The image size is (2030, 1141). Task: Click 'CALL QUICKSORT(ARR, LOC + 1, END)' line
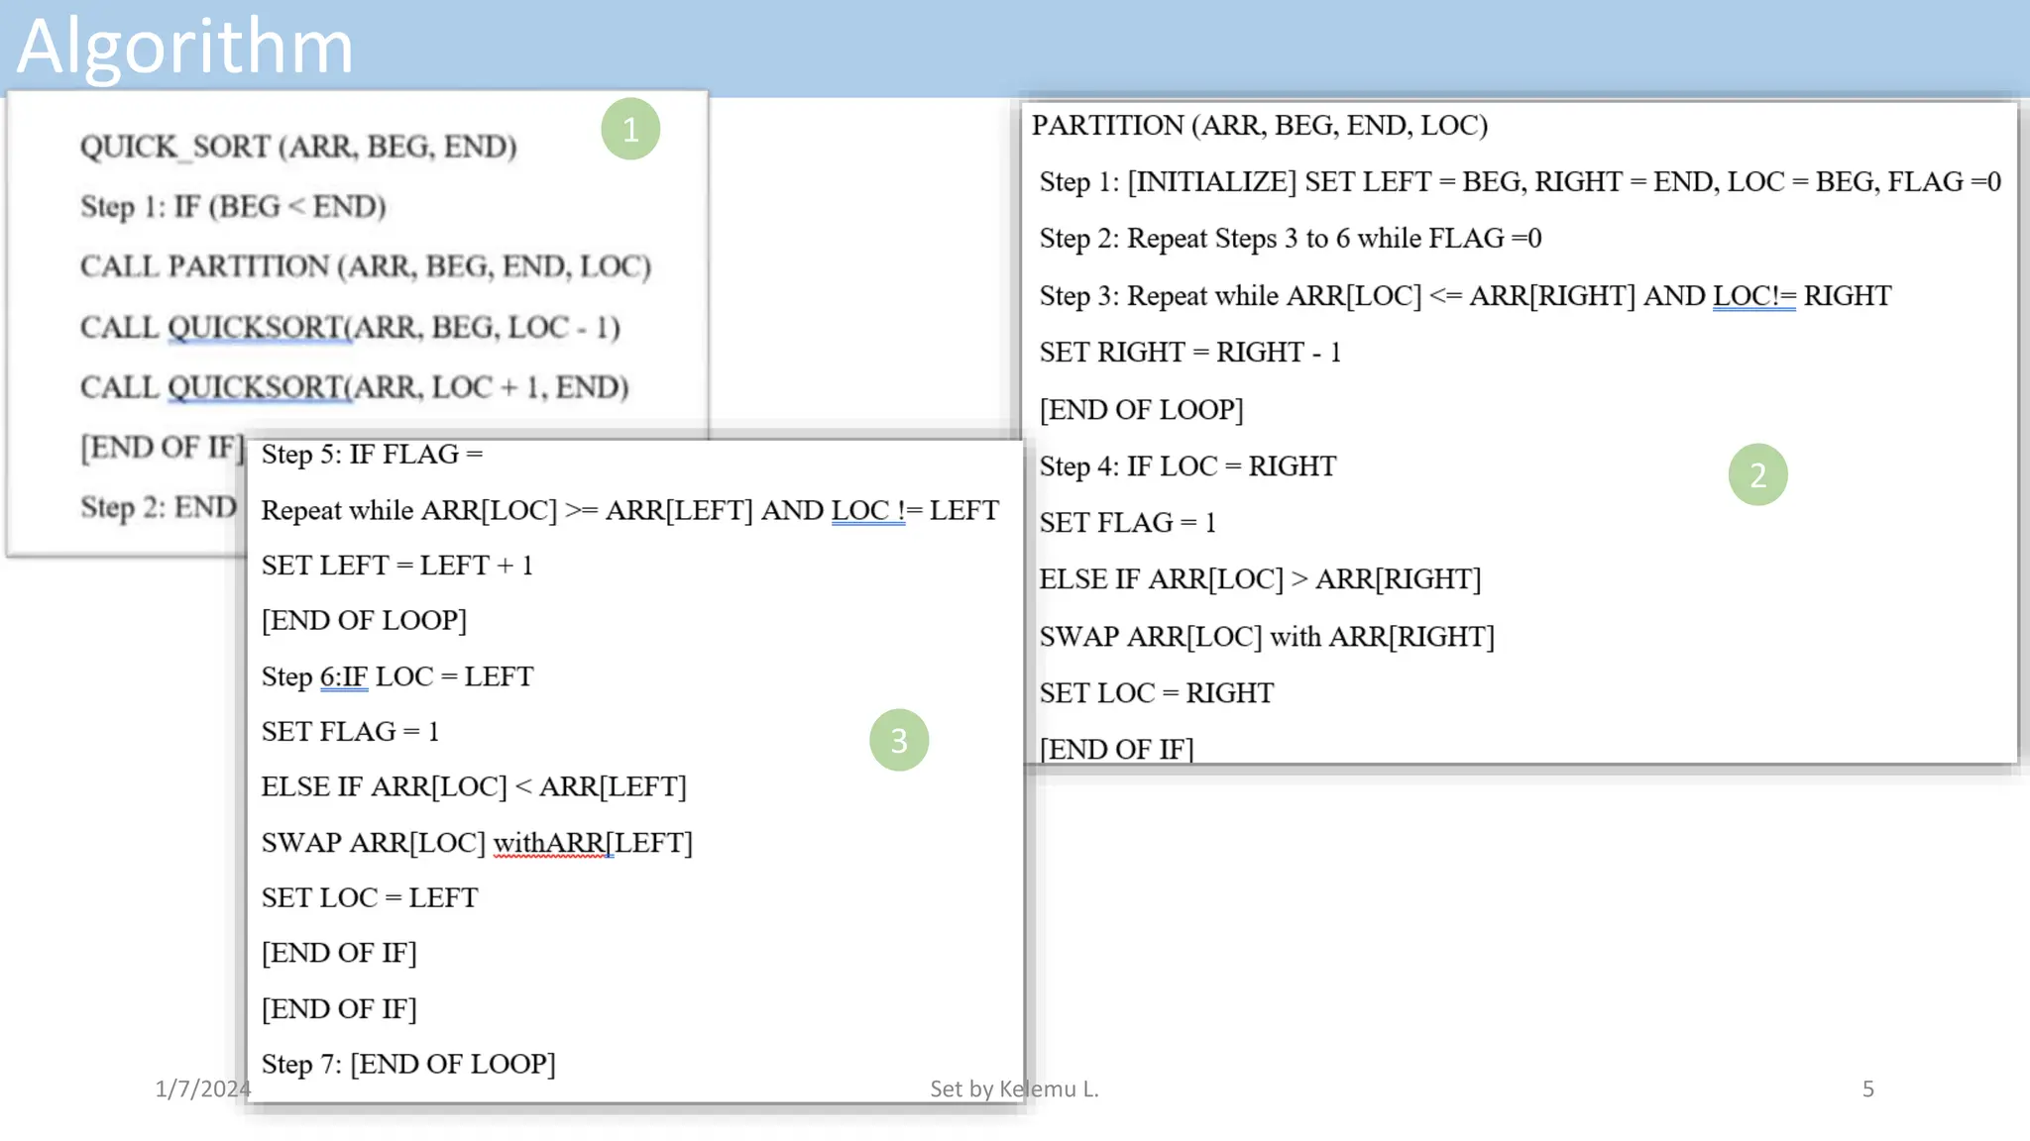354,387
